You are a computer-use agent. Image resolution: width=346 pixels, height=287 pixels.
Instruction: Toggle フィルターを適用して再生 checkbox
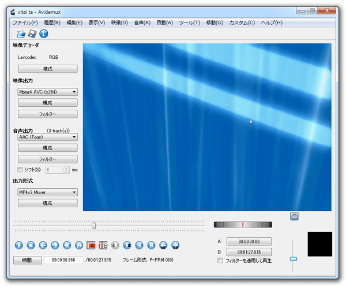[220, 260]
